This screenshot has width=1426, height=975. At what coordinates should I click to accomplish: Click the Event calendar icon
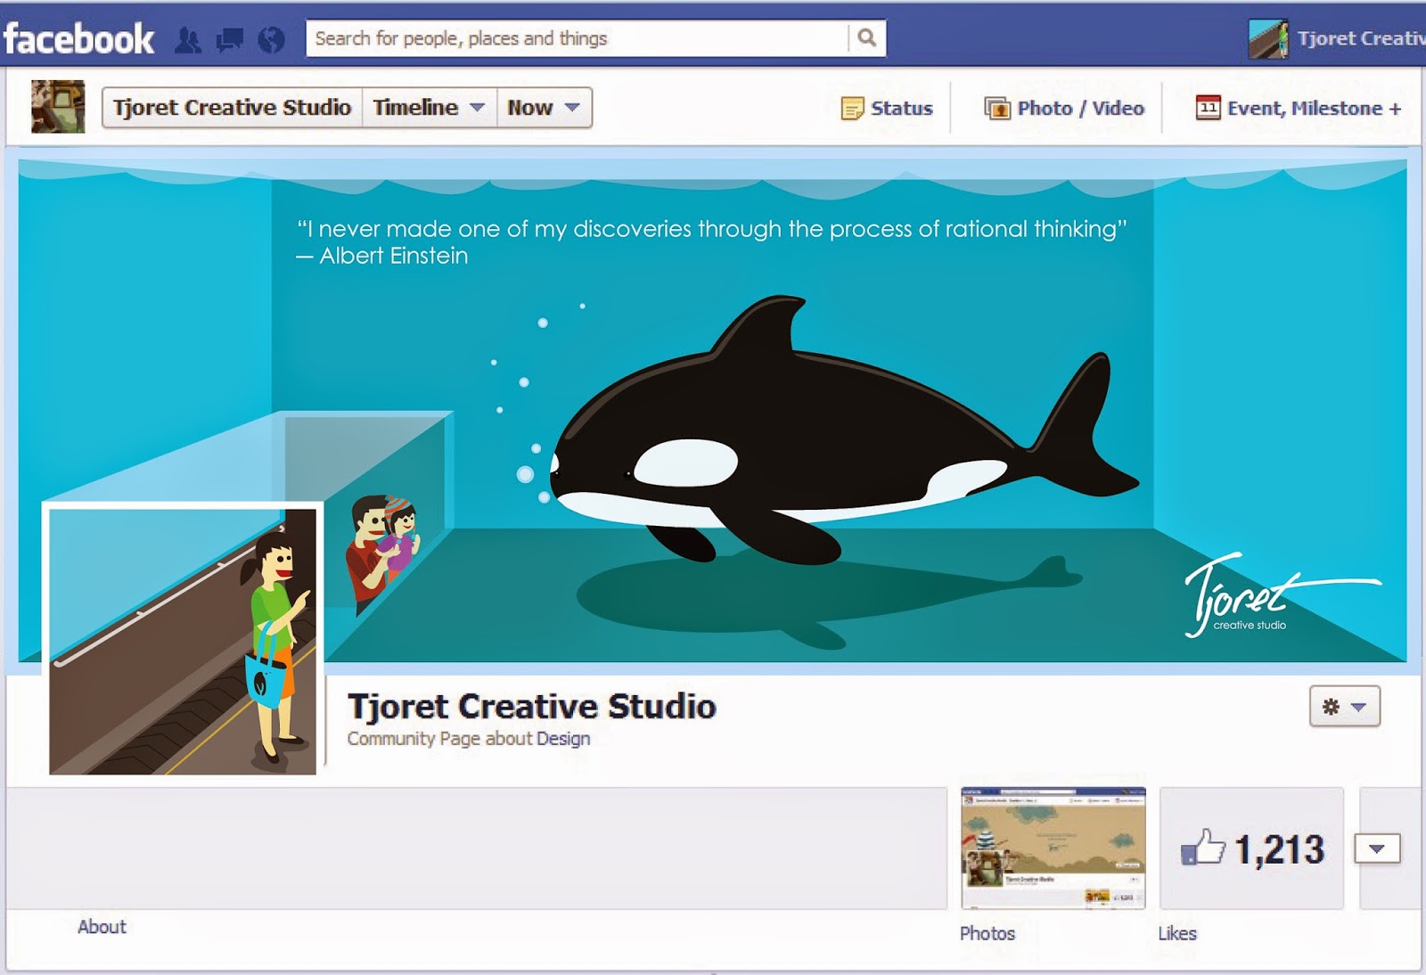pos(1208,108)
